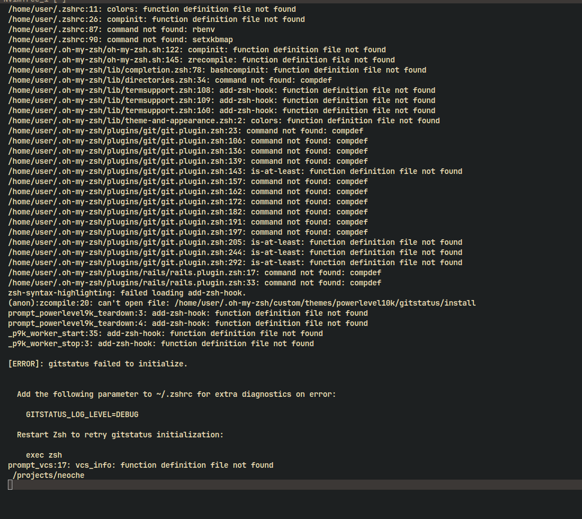The width and height of the screenshot is (582, 519).
Task: Select the 'exec zsh' command text
Action: [x=44, y=455]
